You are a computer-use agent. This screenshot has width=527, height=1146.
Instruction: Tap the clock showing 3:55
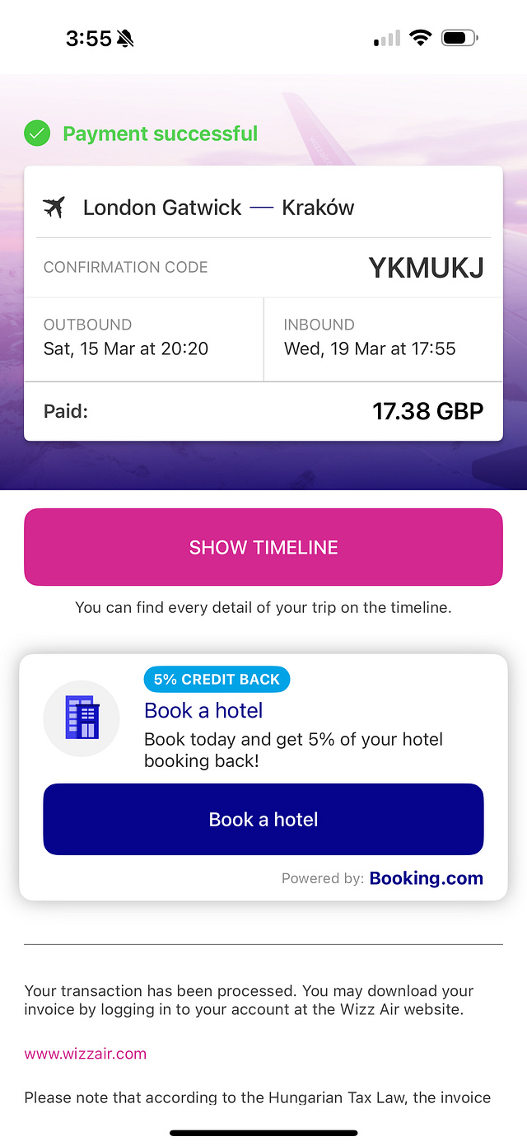point(89,38)
